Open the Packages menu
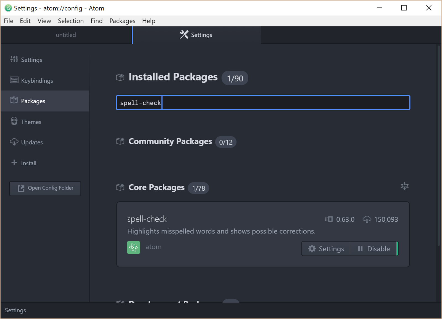 122,21
